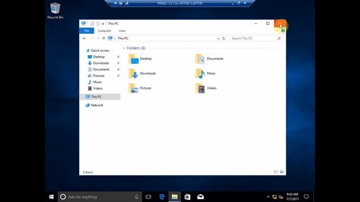Collapse the Folders (6) group

pos(124,48)
